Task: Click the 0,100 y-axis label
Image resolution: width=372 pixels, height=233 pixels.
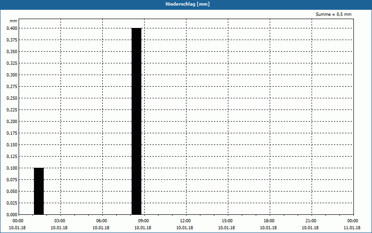Action: click(x=12, y=168)
